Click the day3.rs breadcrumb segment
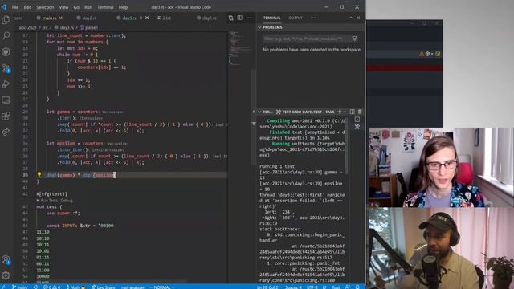The image size is (514, 289). pos(64,27)
